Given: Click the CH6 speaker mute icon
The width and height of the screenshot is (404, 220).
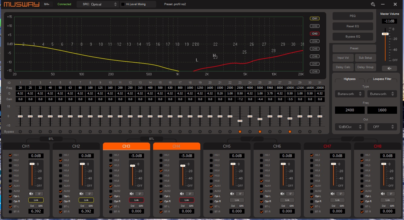Looking at the screenshot, I should 282,194.
